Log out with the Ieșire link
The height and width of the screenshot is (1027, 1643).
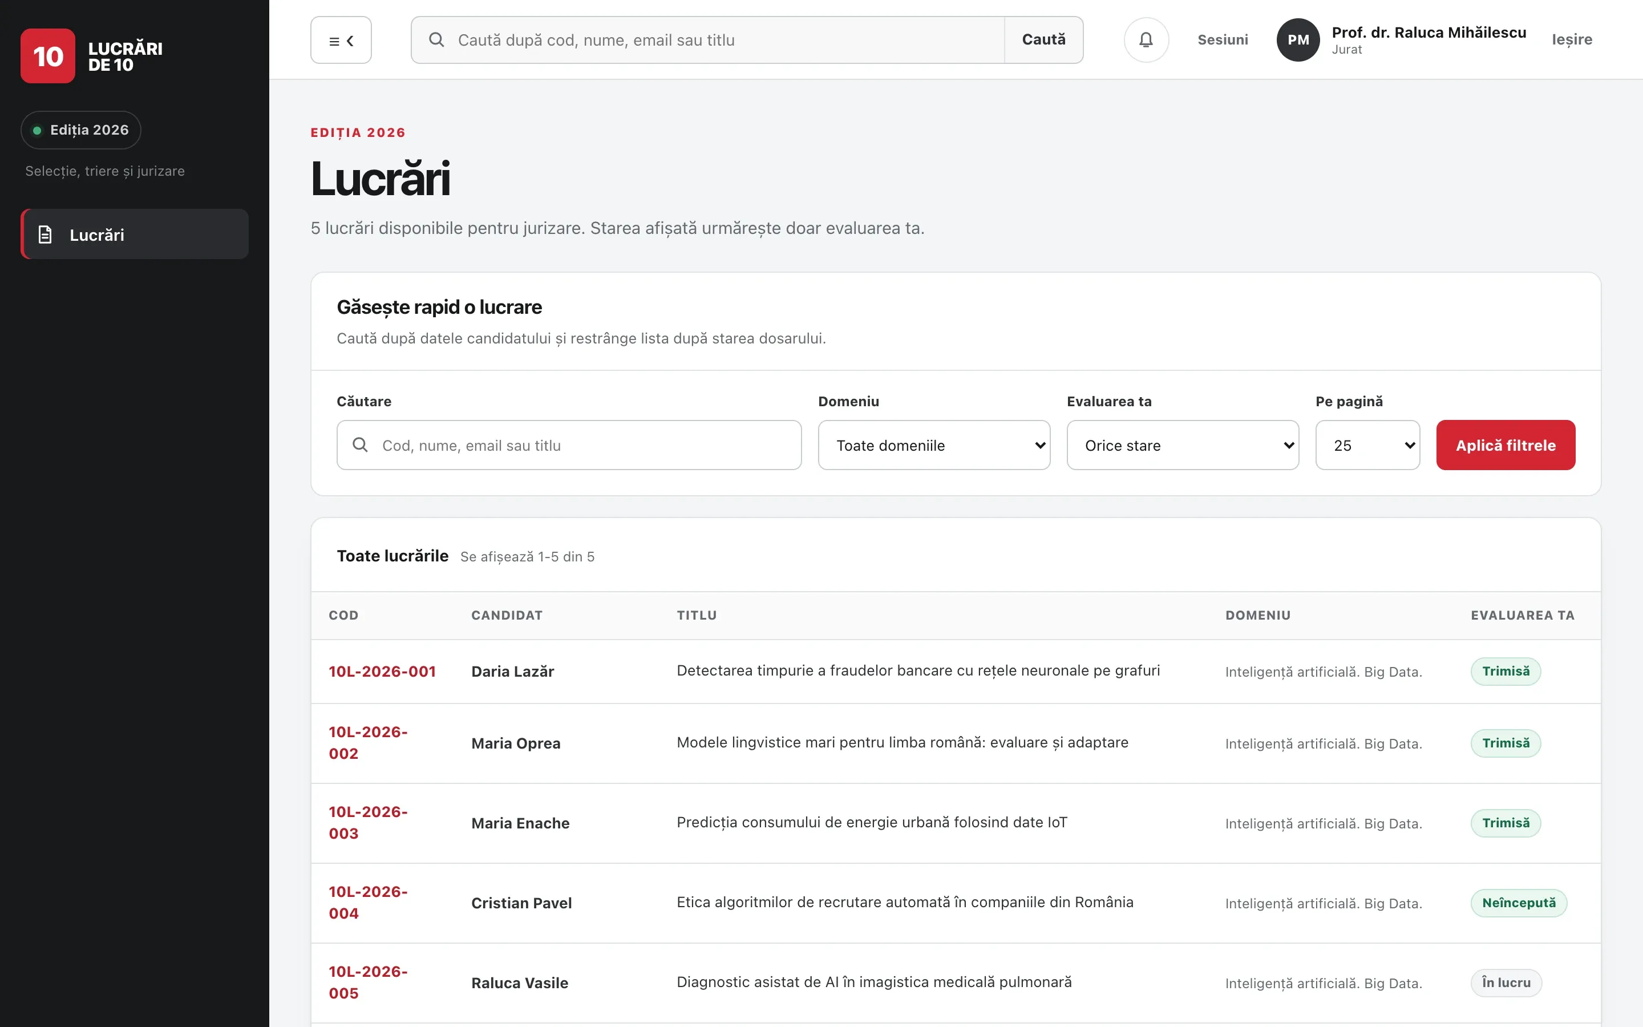tap(1571, 40)
